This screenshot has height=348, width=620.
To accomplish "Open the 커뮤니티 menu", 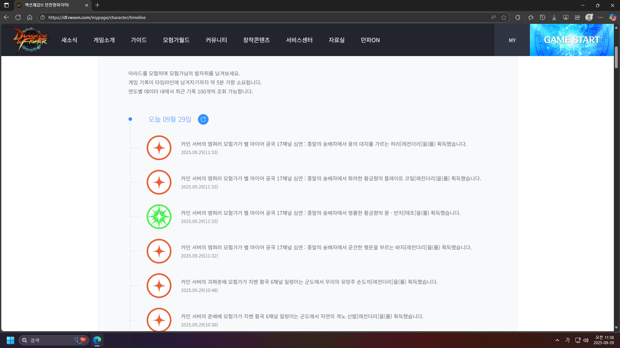I will pyautogui.click(x=216, y=40).
